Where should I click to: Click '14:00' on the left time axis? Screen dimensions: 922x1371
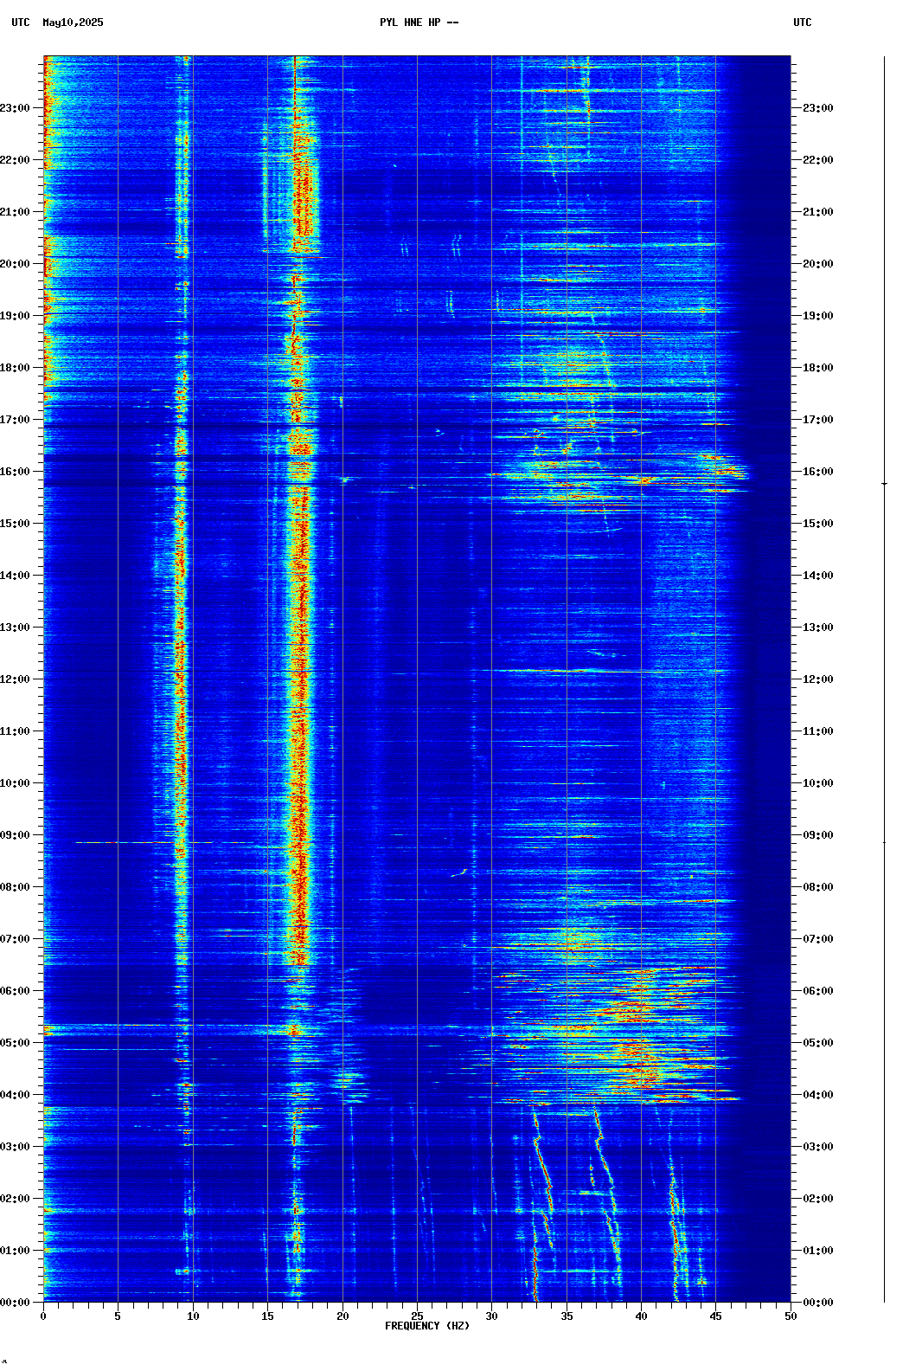click(x=15, y=576)
